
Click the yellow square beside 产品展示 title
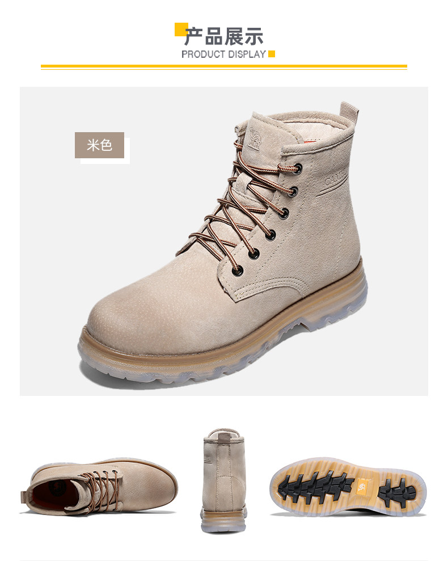180,29
